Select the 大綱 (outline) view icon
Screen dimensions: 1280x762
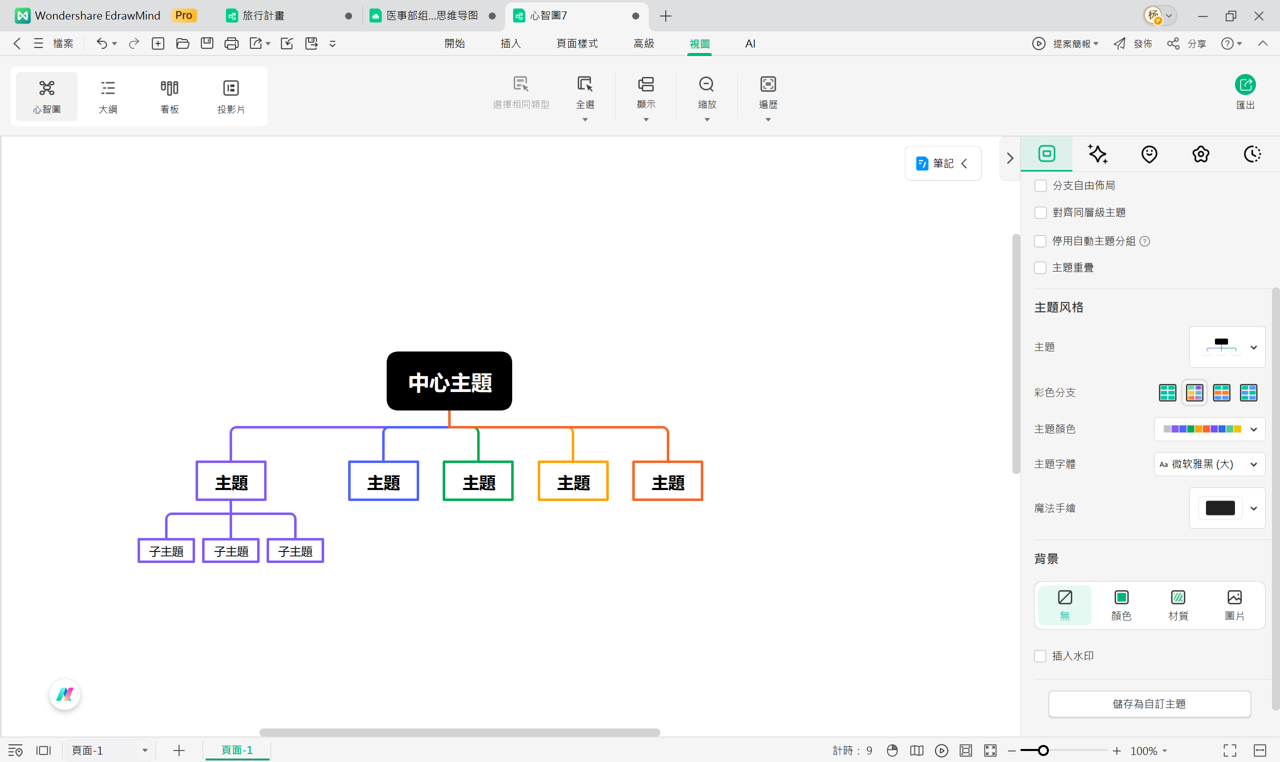pyautogui.click(x=108, y=96)
